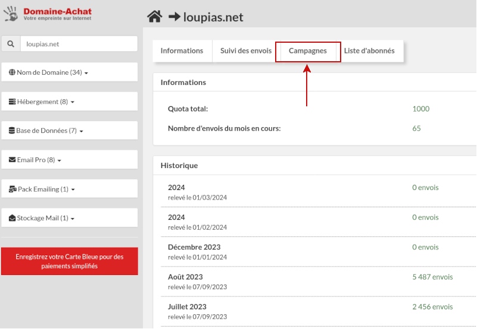Select the Juillet 2023 history entry
Image resolution: width=477 pixels, height=329 pixels.
pyautogui.click(x=318, y=311)
